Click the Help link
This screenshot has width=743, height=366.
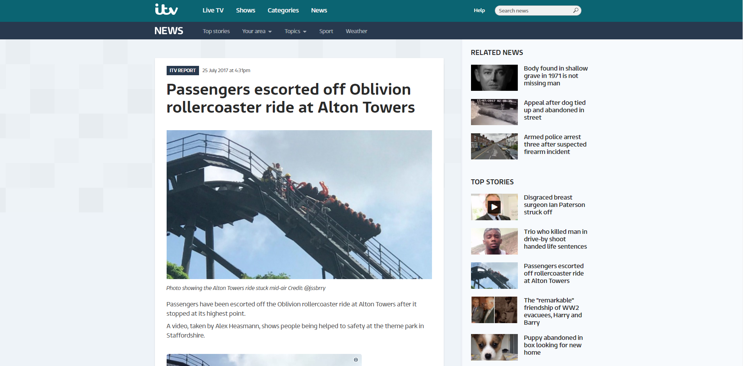coord(479,11)
